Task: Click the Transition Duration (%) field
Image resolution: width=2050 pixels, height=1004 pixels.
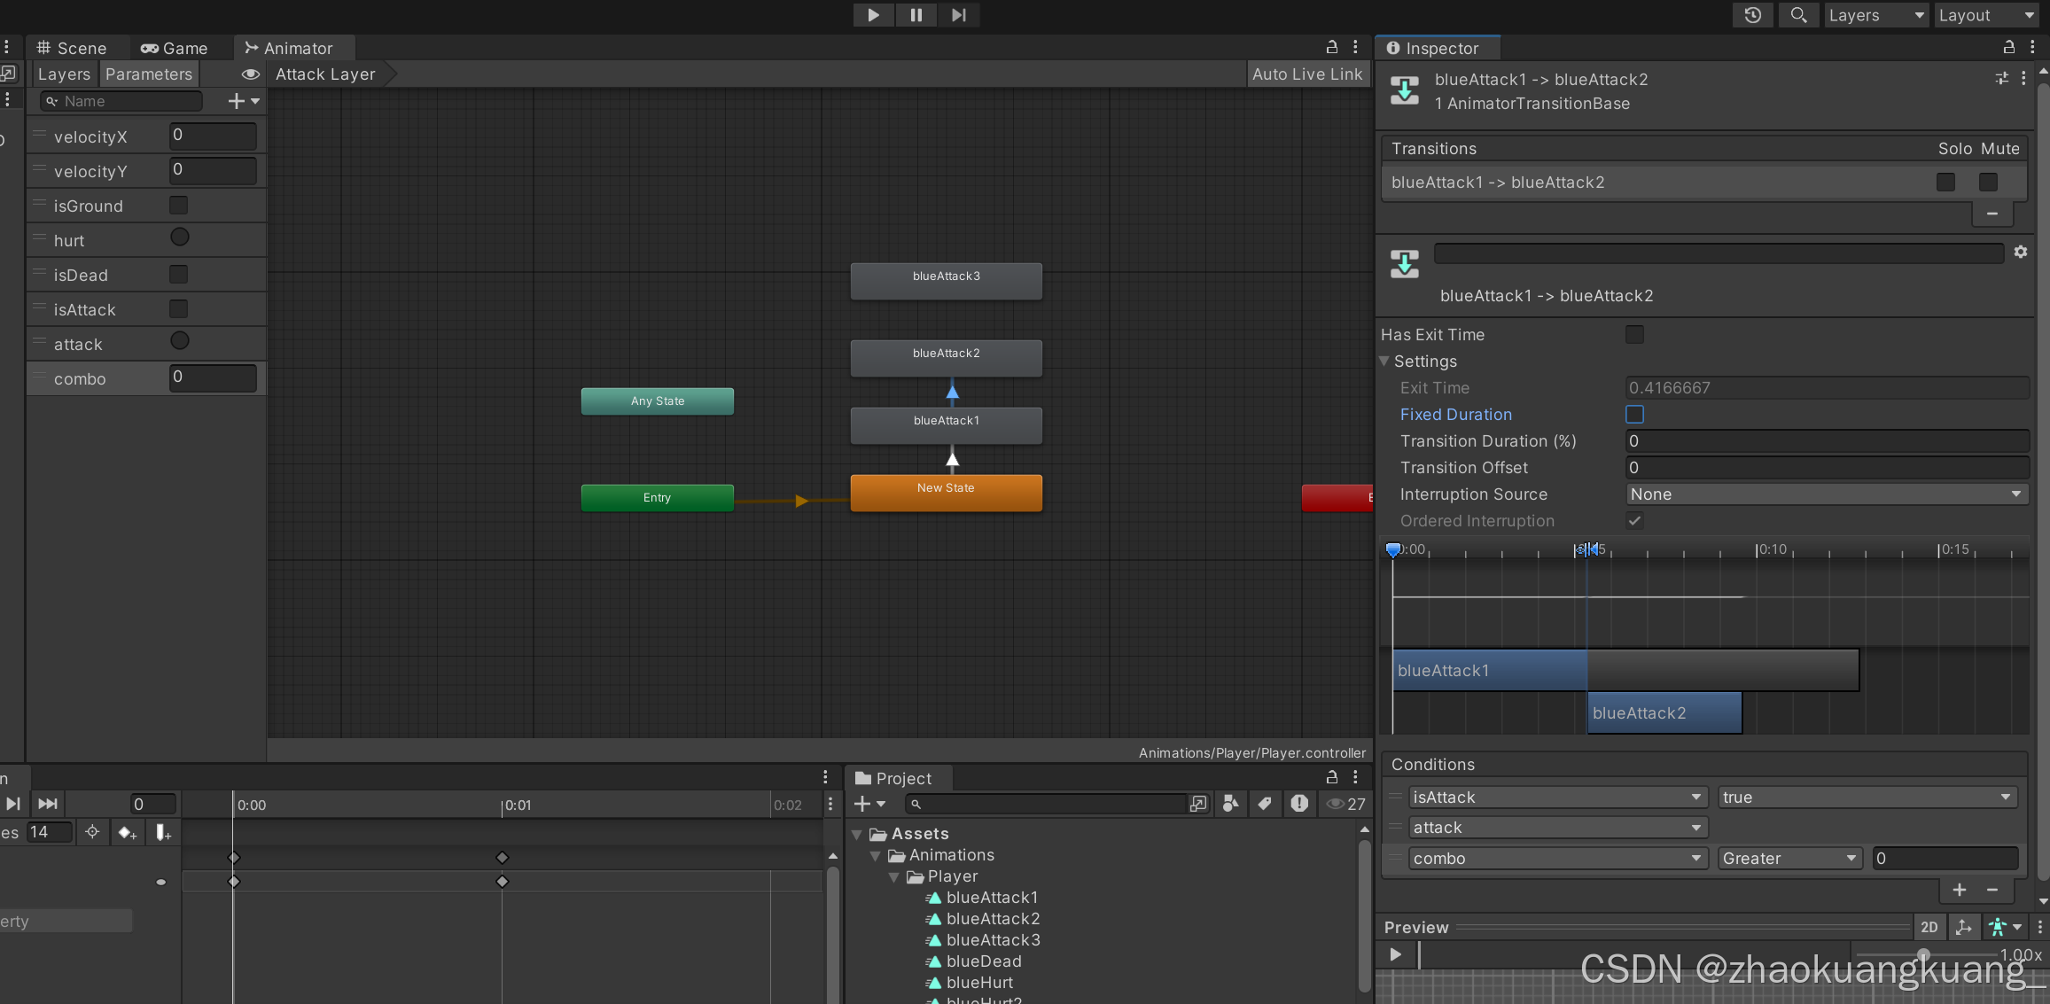Action: (1828, 441)
